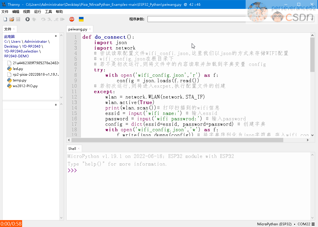Viewport: 318px width, 227px height.
Task: Navigate to the Desktop folder in path
Action: 11,46
